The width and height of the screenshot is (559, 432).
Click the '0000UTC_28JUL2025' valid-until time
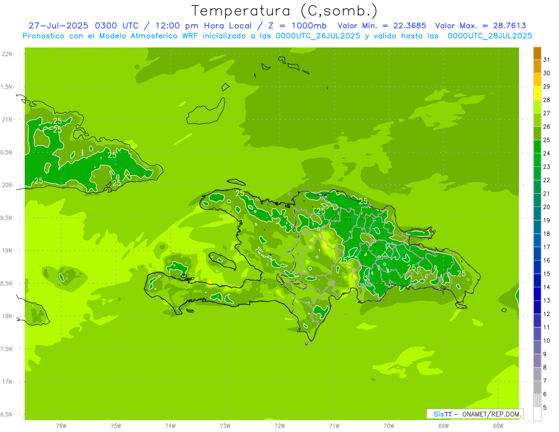[490, 36]
